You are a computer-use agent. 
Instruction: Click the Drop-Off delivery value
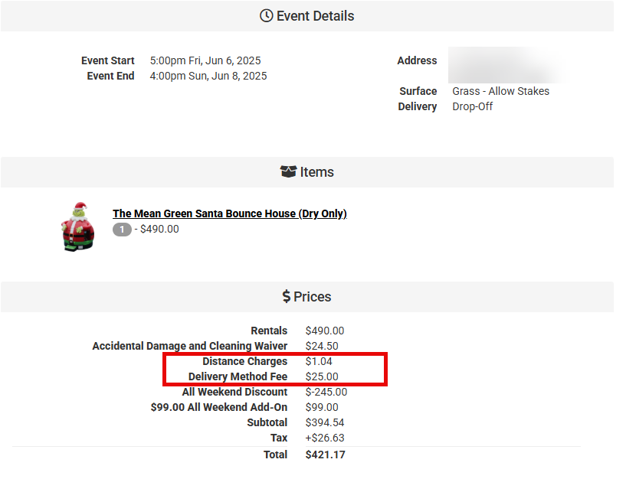click(472, 106)
